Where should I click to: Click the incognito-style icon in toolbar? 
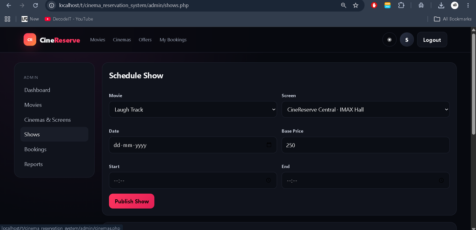421,6
